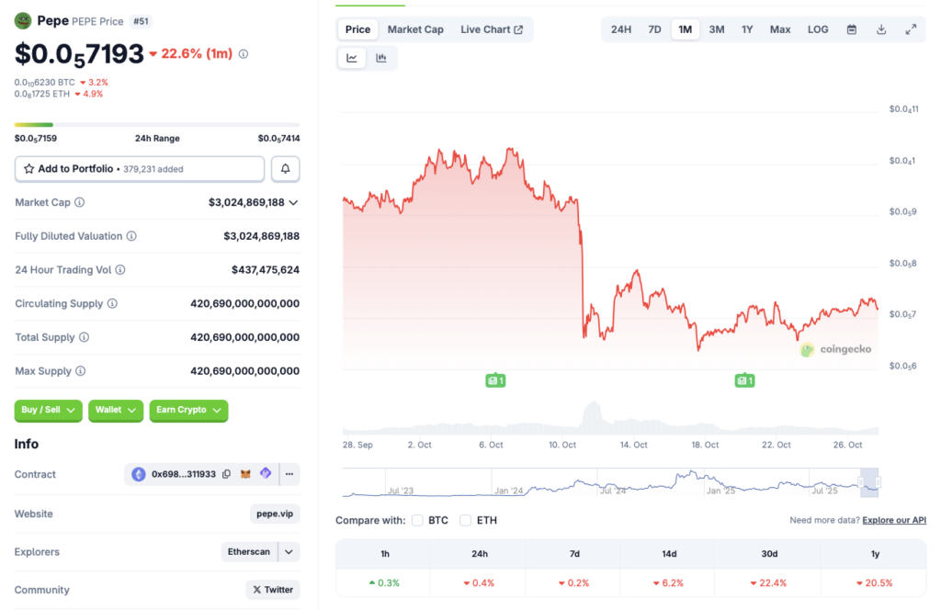Click Add to Portfolio button

pos(140,169)
